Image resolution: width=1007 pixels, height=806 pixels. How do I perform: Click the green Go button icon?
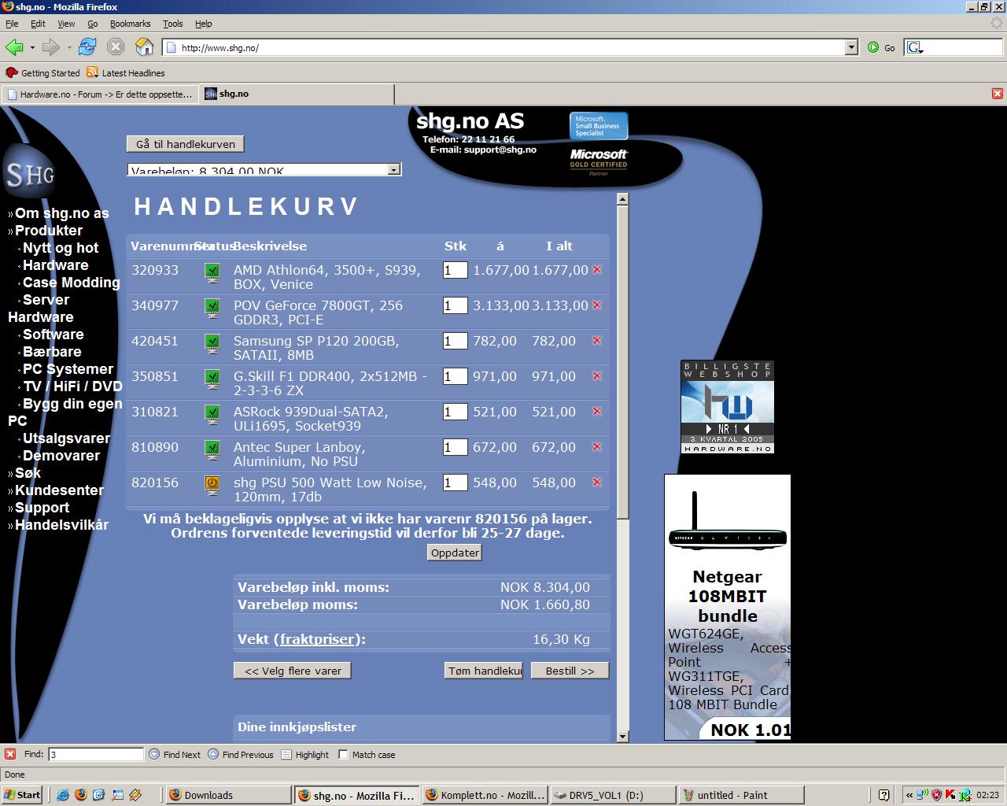point(873,47)
